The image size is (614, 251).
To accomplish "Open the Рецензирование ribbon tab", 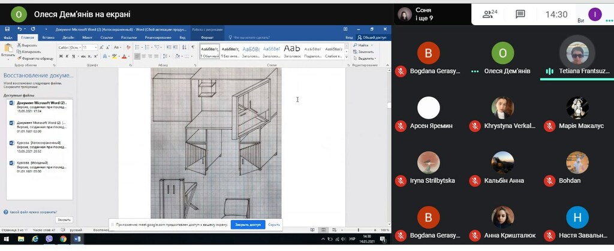I will (x=158, y=37).
